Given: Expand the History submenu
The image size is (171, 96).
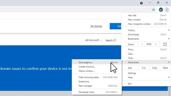Looking at the screenshot, I should tap(146, 30).
